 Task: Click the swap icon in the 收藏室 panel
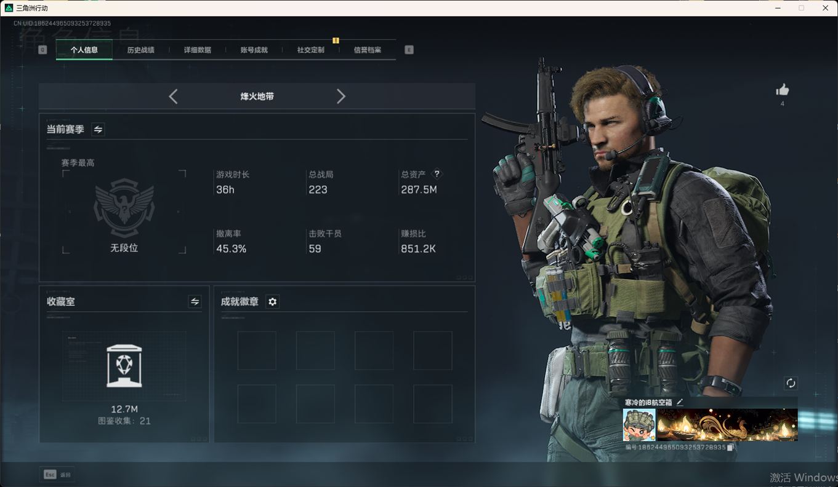coord(195,301)
